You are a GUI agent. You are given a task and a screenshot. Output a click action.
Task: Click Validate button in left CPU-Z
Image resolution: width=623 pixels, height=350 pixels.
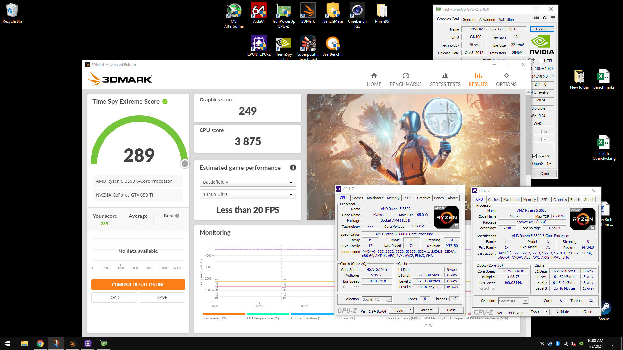[426, 310]
